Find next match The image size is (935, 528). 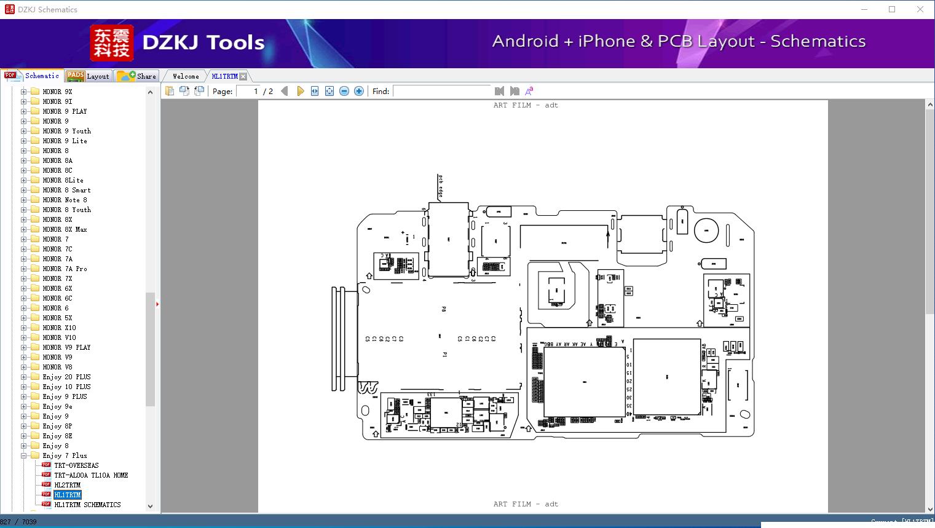coord(515,91)
